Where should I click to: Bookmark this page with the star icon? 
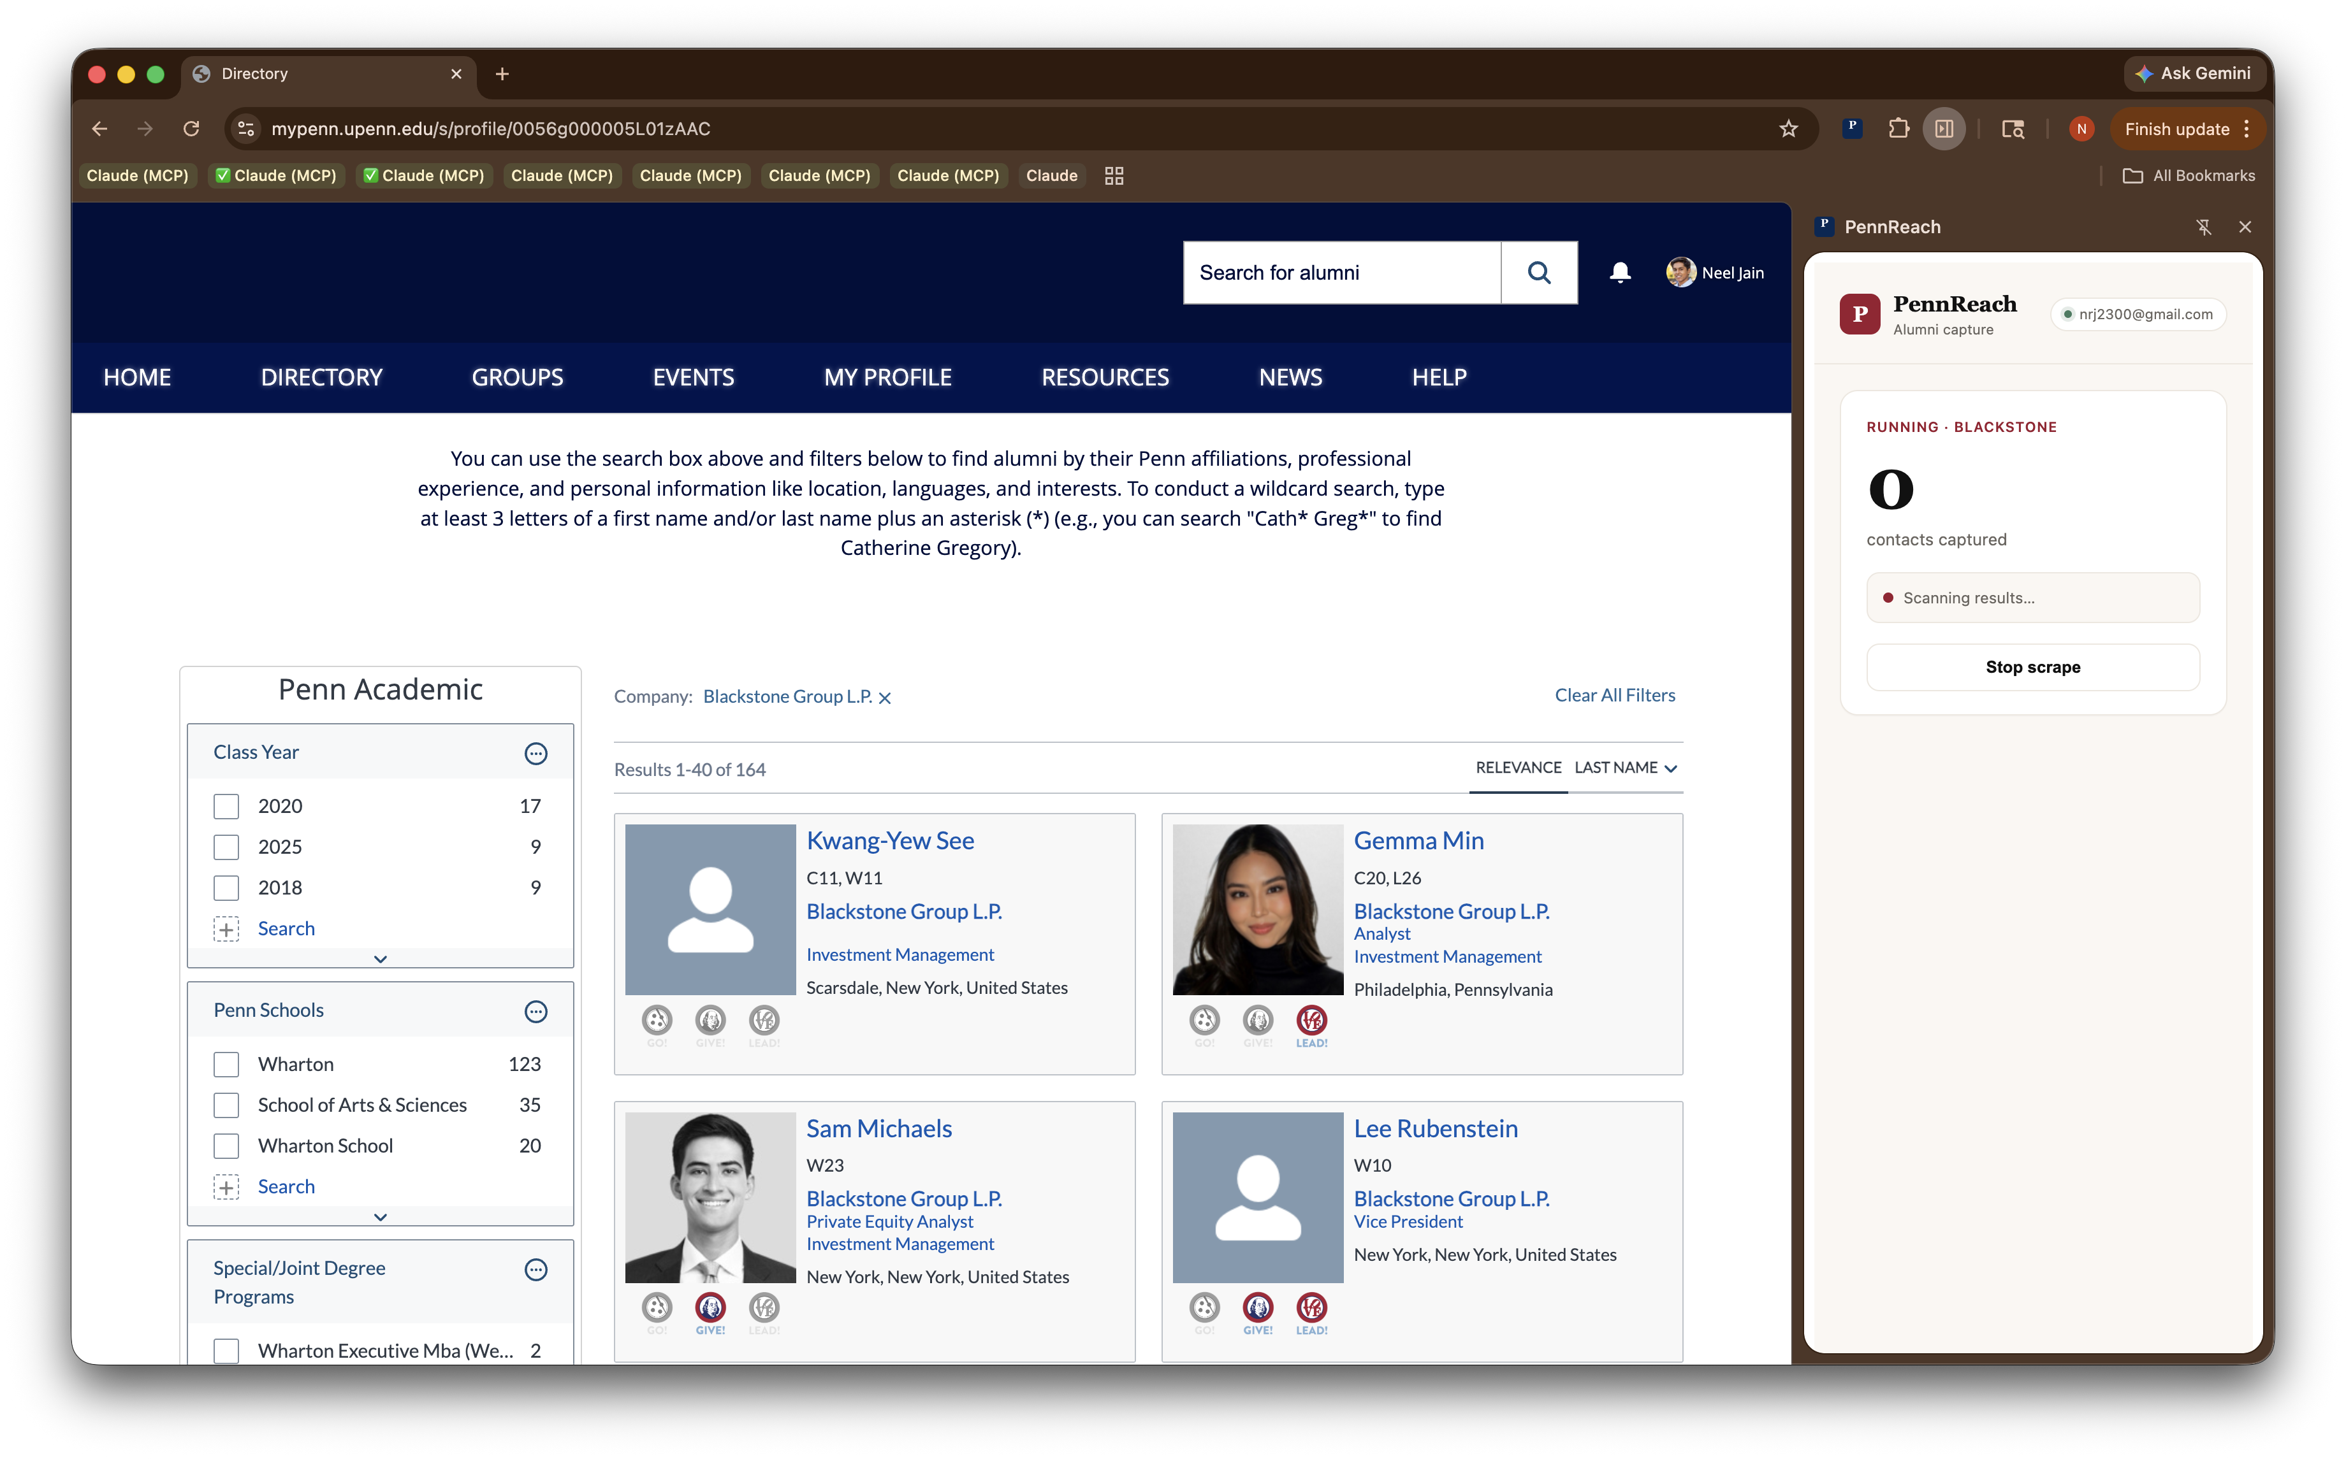(1788, 128)
